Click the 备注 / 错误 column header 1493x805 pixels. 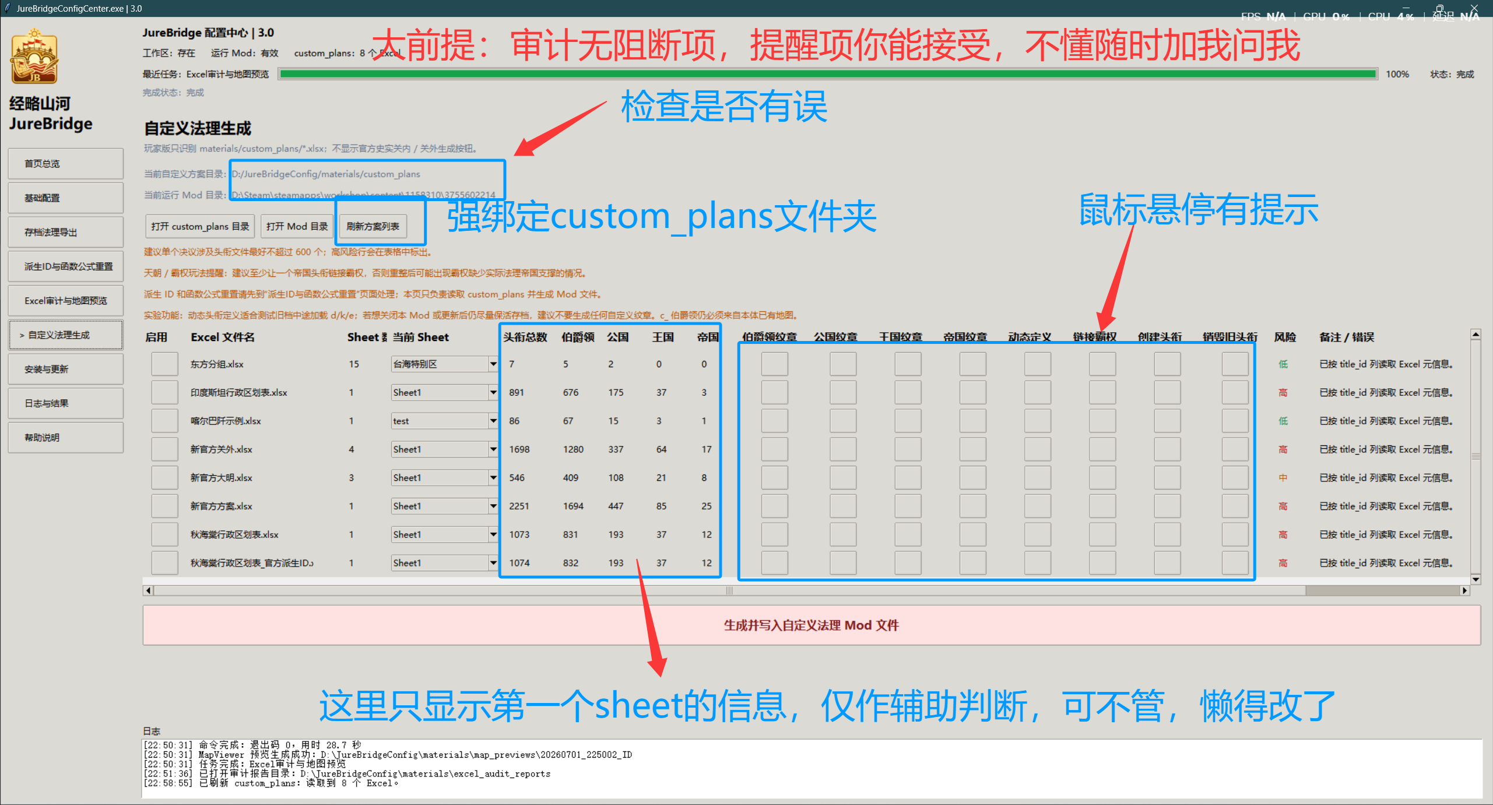(x=1347, y=338)
